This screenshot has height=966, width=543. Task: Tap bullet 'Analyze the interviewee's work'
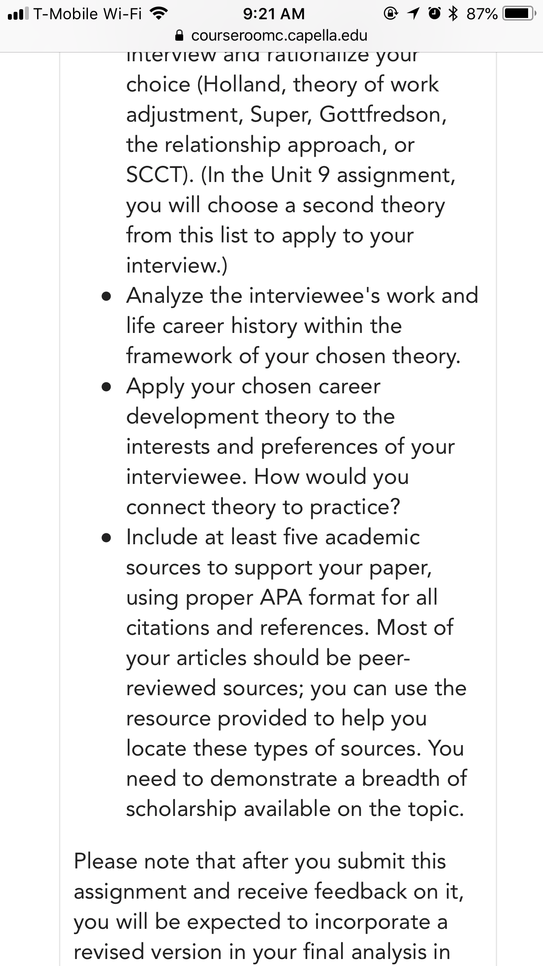tap(302, 326)
